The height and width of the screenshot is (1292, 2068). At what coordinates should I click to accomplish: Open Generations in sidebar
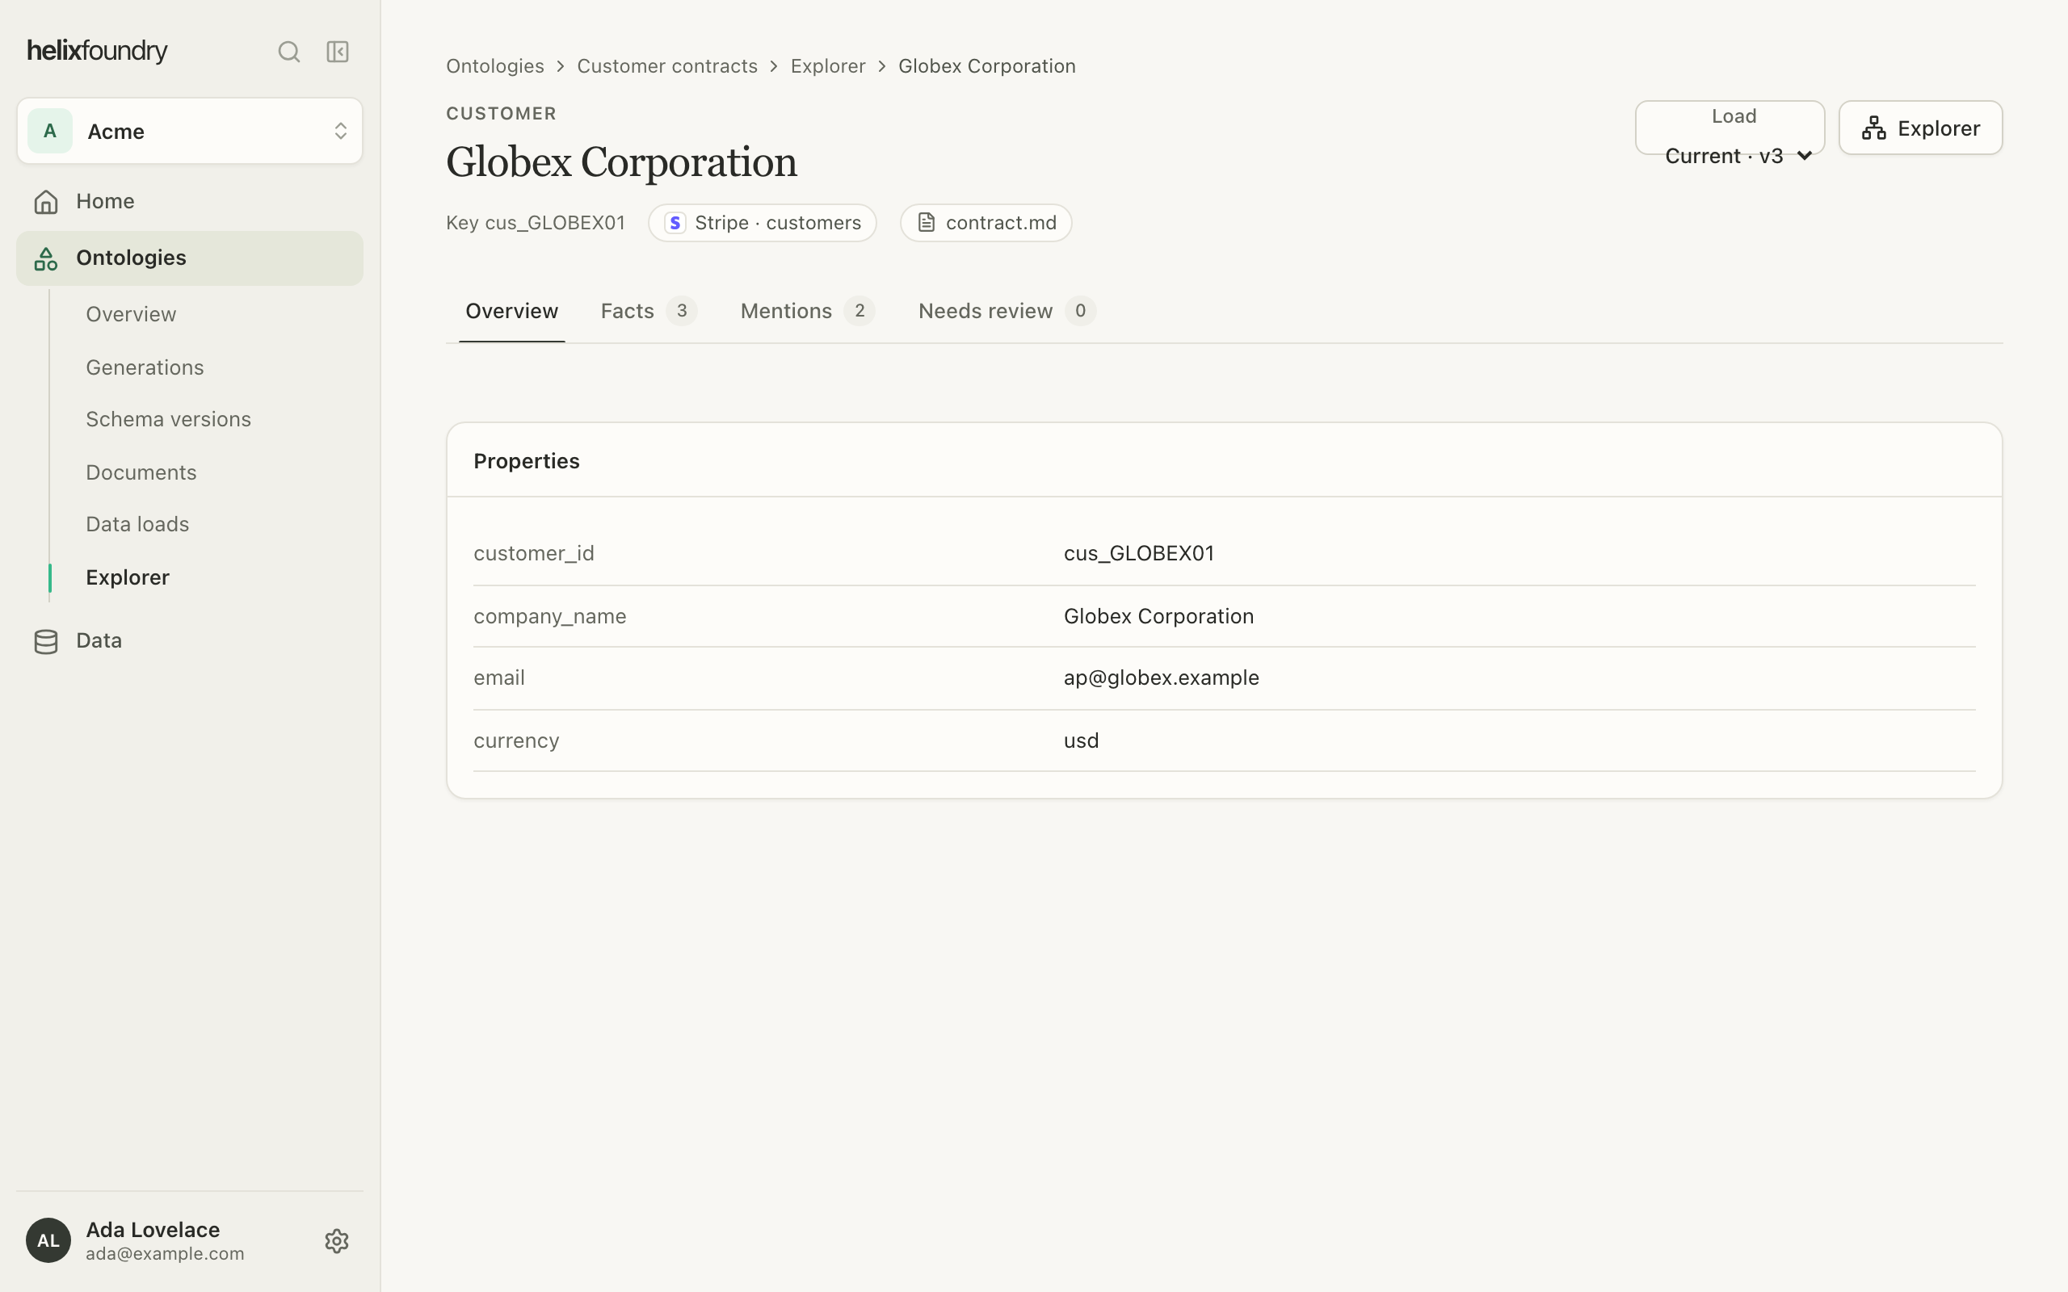[x=145, y=367]
